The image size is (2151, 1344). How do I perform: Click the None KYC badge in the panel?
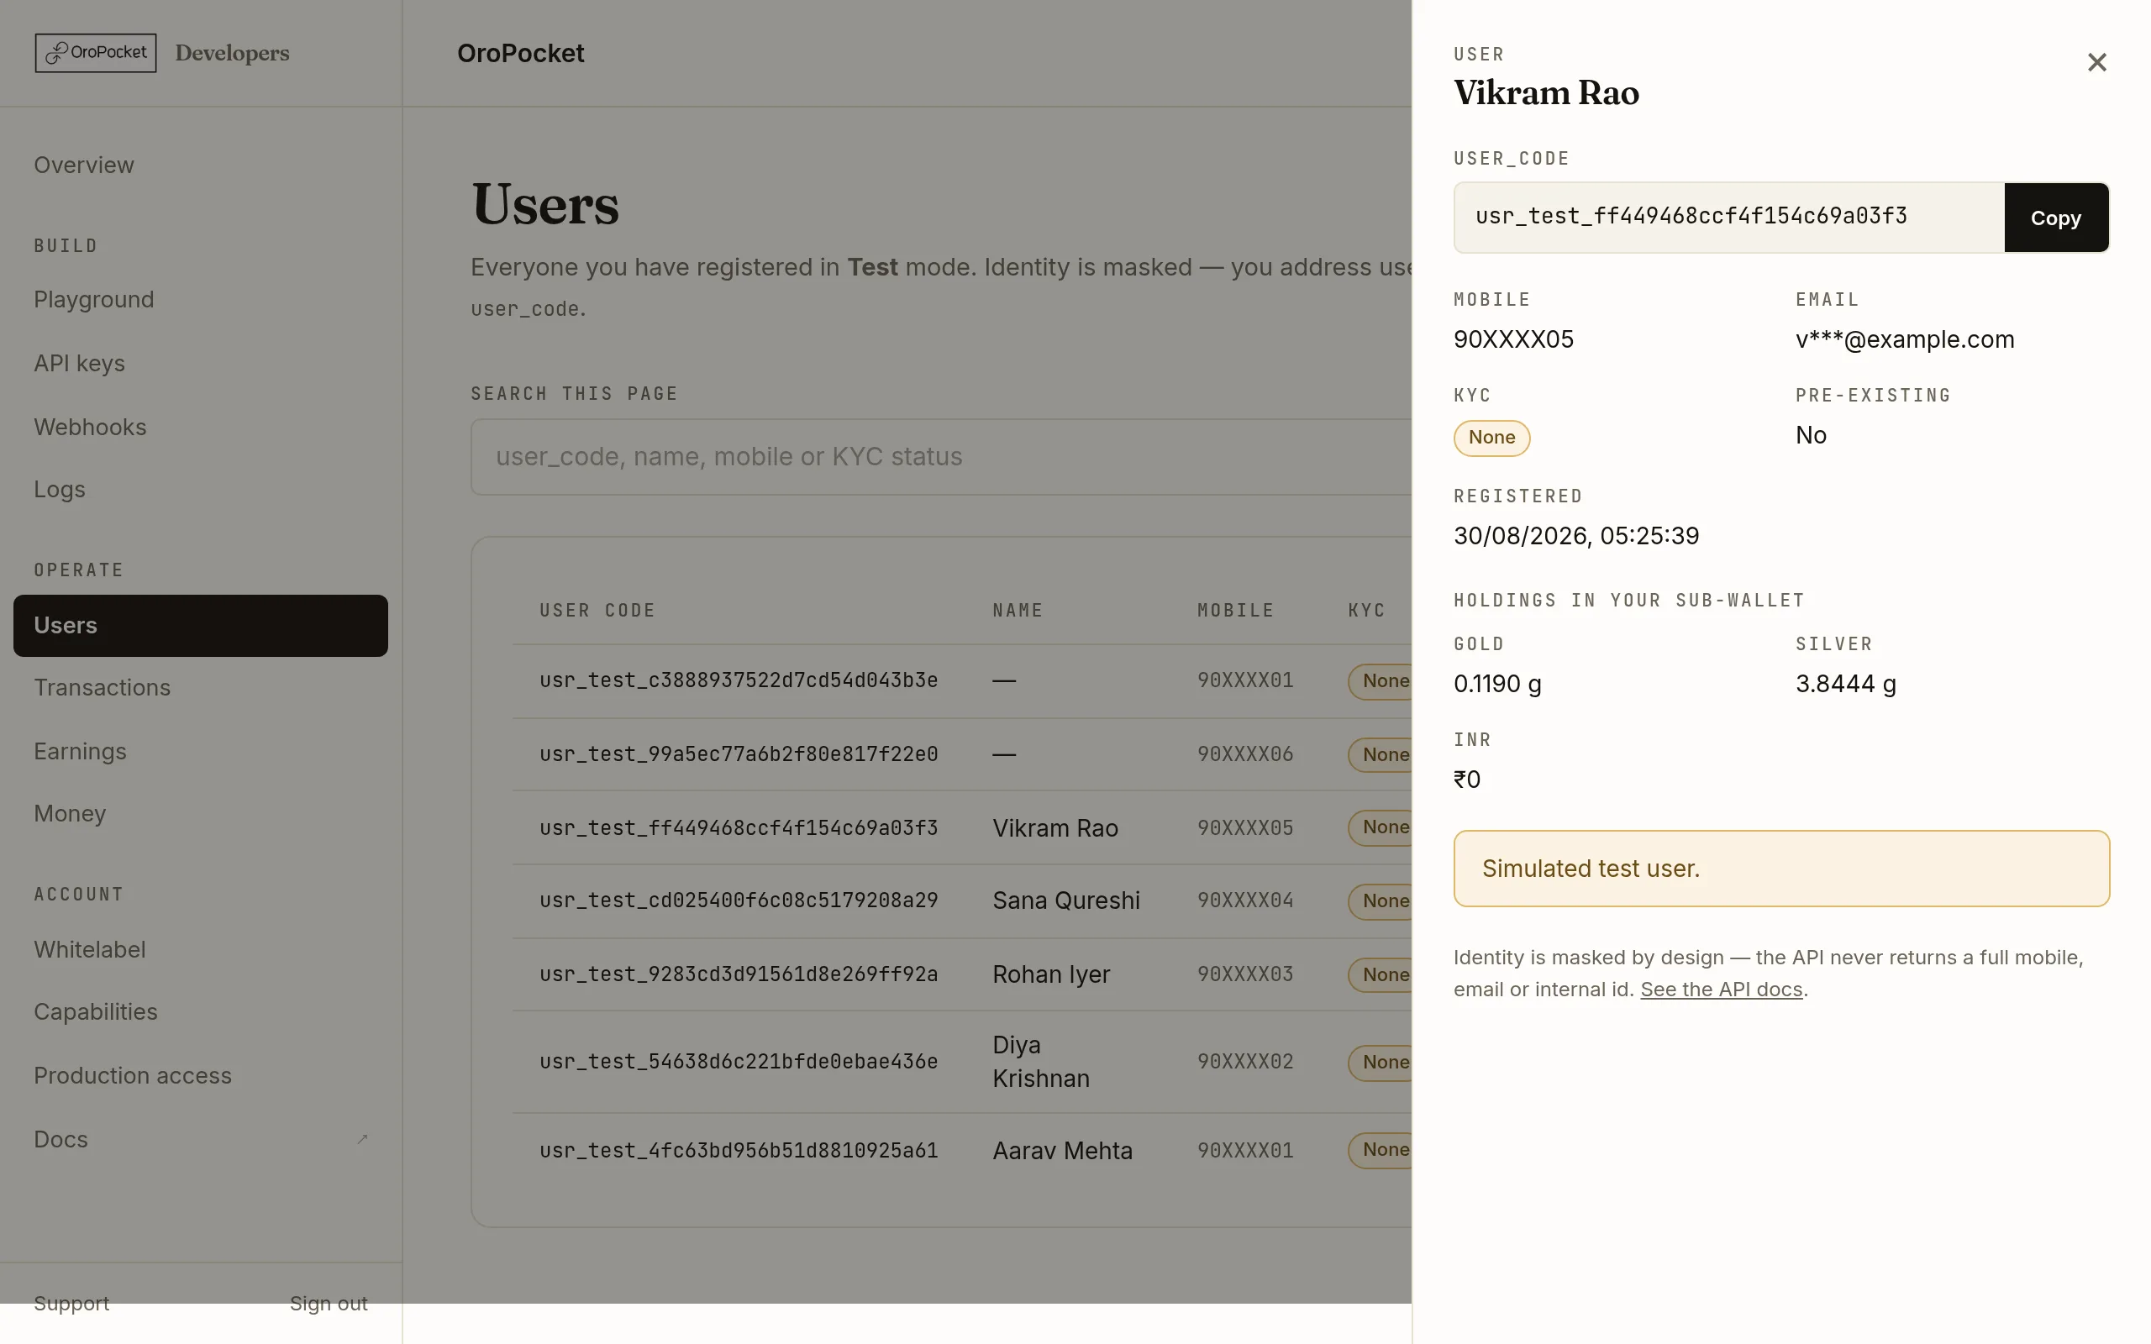click(x=1491, y=438)
